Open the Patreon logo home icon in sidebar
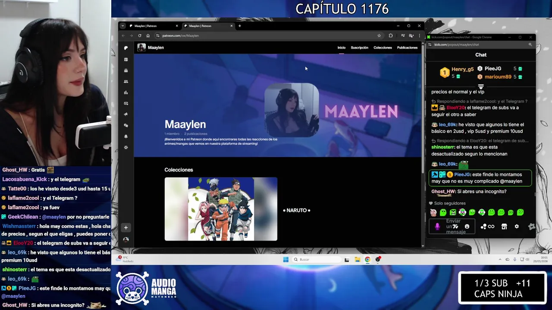The width and height of the screenshot is (552, 310). pos(126,48)
